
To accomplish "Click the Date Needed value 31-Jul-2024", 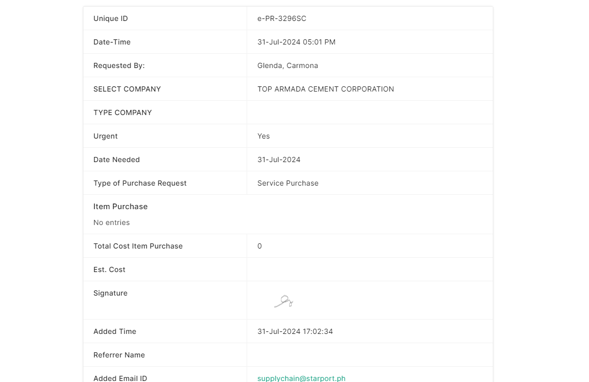I will click(279, 160).
